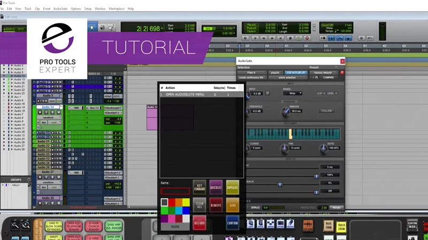Open the Setup menu
The image size is (428, 240).
88,9
